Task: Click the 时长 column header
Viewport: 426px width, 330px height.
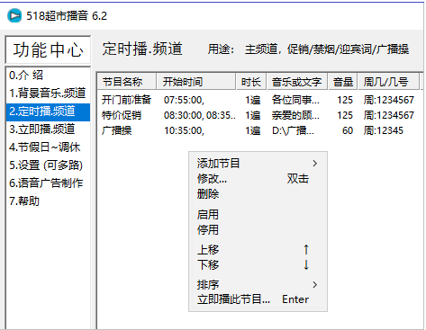Action: pos(251,82)
